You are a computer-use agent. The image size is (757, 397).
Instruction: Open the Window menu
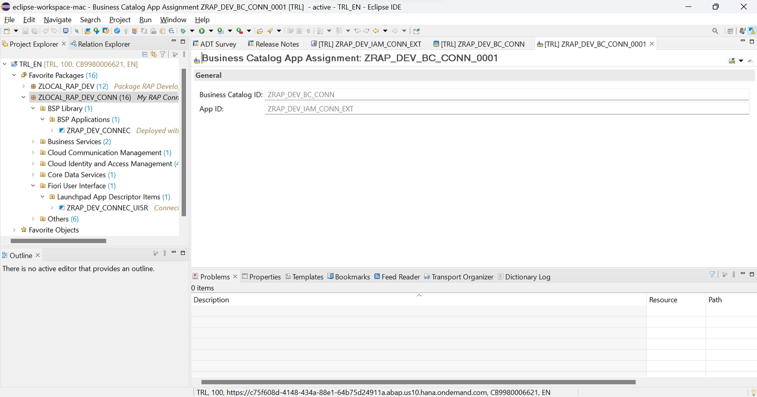[173, 19]
